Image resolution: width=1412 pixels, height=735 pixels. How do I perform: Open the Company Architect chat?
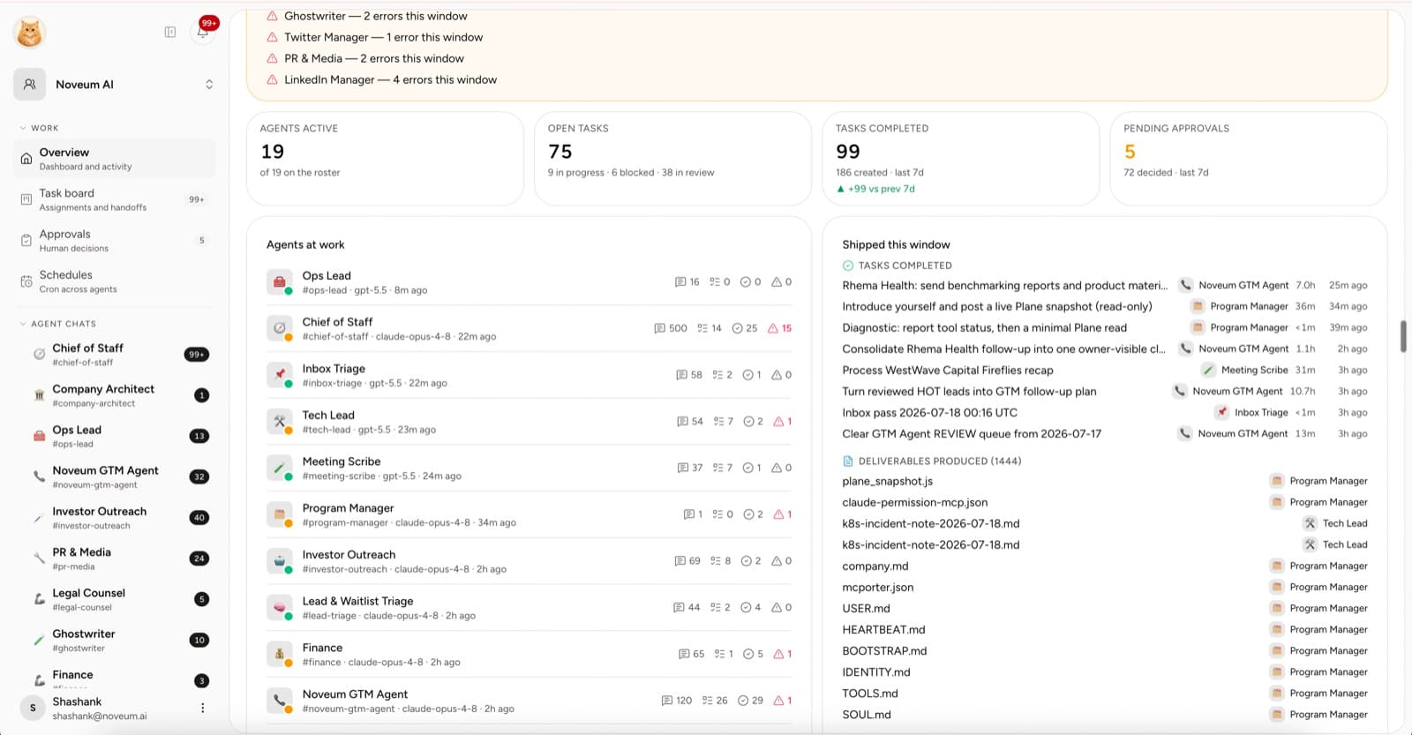115,395
